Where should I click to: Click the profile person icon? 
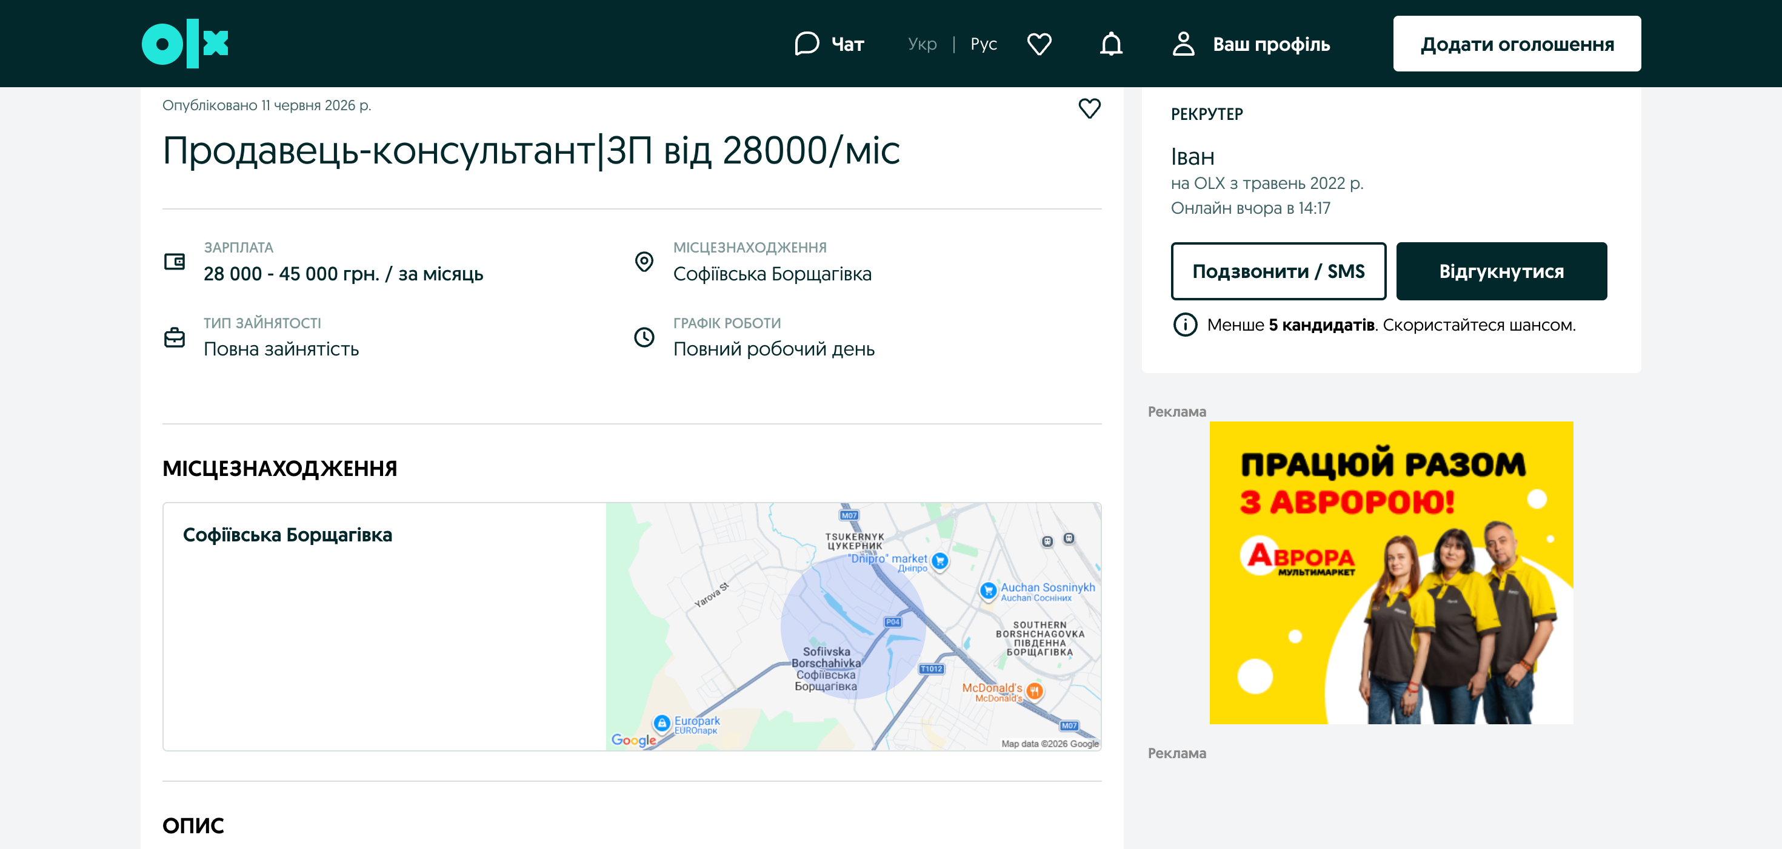coord(1183,44)
